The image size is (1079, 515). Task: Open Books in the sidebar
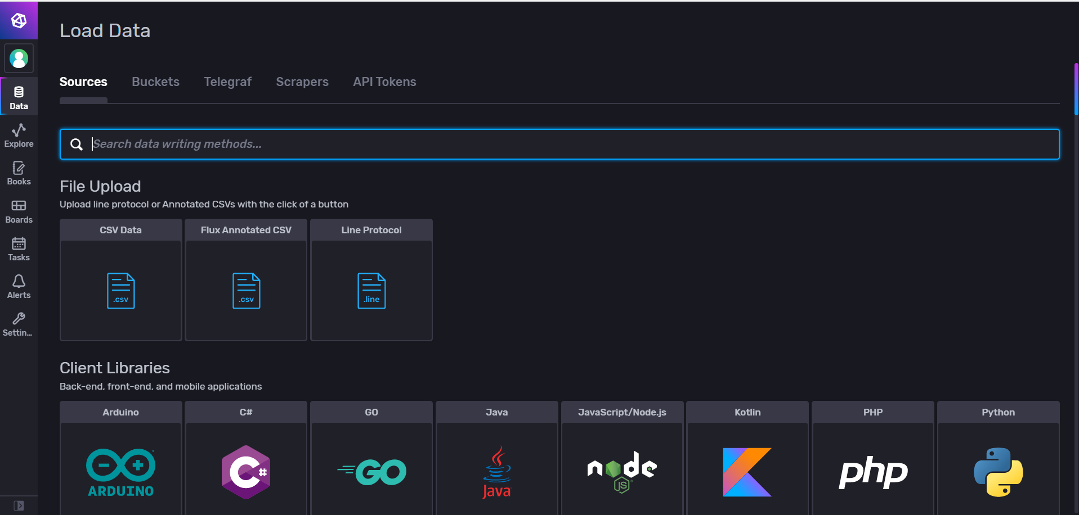[19, 173]
